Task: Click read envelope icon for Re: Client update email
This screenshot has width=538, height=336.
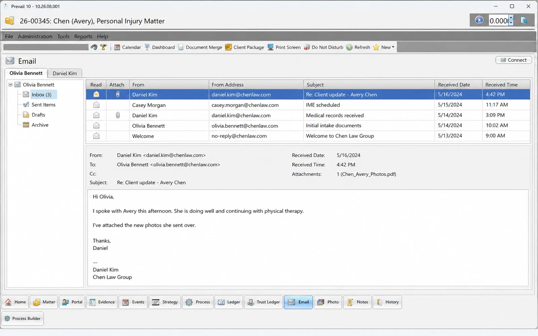Action: tap(96, 94)
